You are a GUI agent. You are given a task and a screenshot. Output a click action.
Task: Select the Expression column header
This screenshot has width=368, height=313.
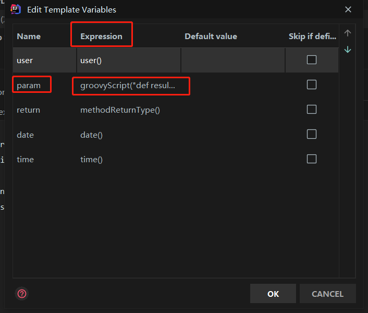pyautogui.click(x=101, y=37)
